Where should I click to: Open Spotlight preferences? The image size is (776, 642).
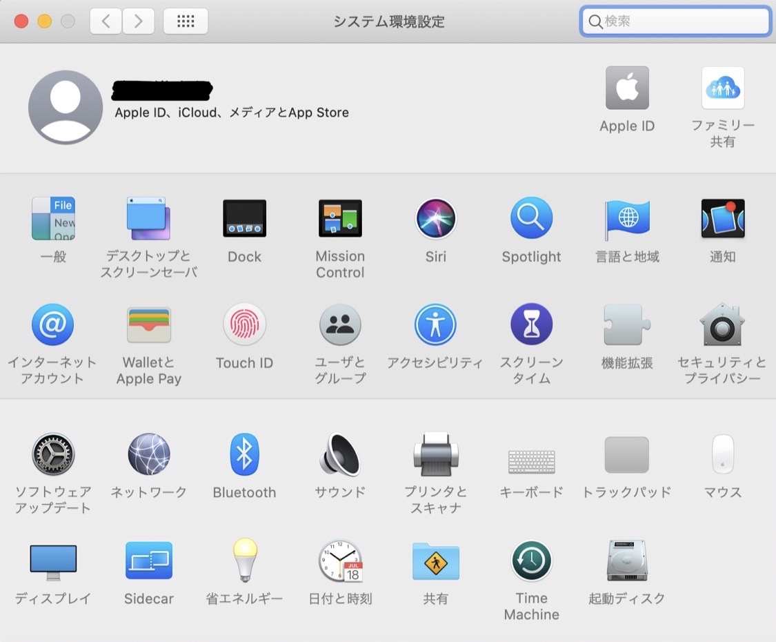click(532, 218)
